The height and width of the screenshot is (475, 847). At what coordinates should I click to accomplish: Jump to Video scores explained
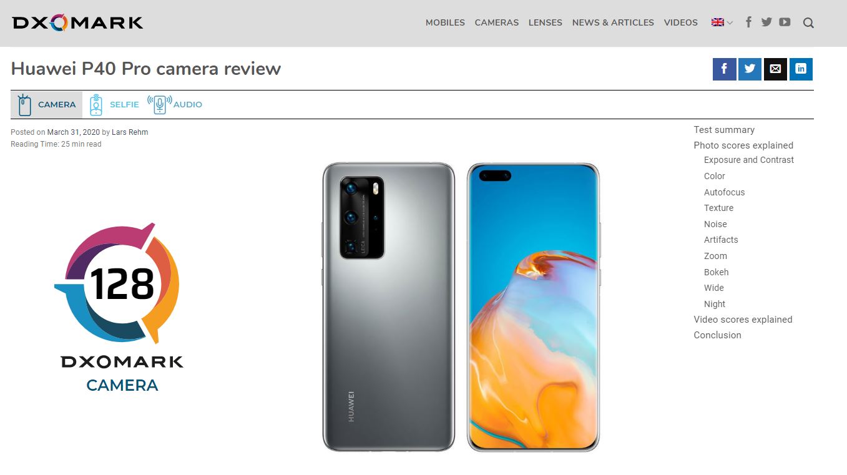(743, 320)
